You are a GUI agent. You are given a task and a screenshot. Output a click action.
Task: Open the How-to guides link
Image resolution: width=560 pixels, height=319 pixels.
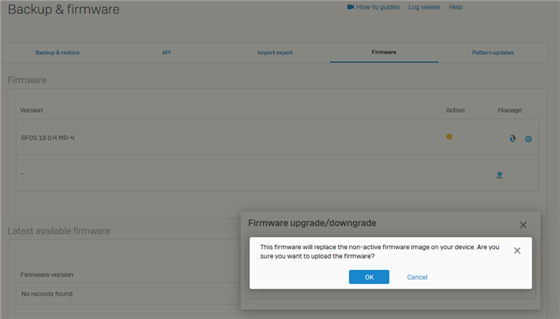(x=378, y=7)
